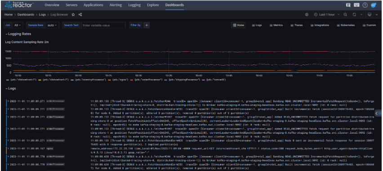Open the keyboard shortcuts icon
Image resolution: width=383 pixels, height=171 pixels.
click(356, 5)
